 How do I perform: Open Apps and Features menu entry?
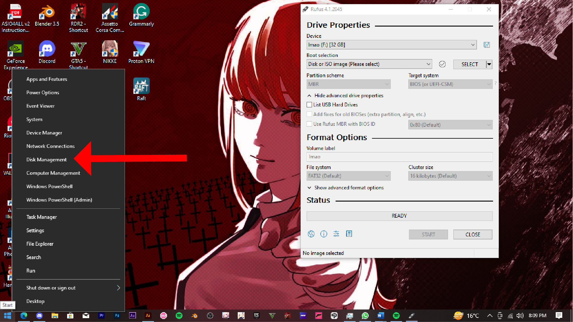pyautogui.click(x=68, y=79)
